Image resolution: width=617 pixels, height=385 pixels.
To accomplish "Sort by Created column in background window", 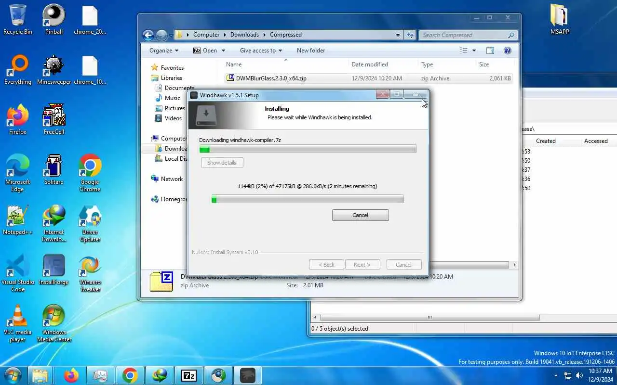I will click(x=546, y=141).
